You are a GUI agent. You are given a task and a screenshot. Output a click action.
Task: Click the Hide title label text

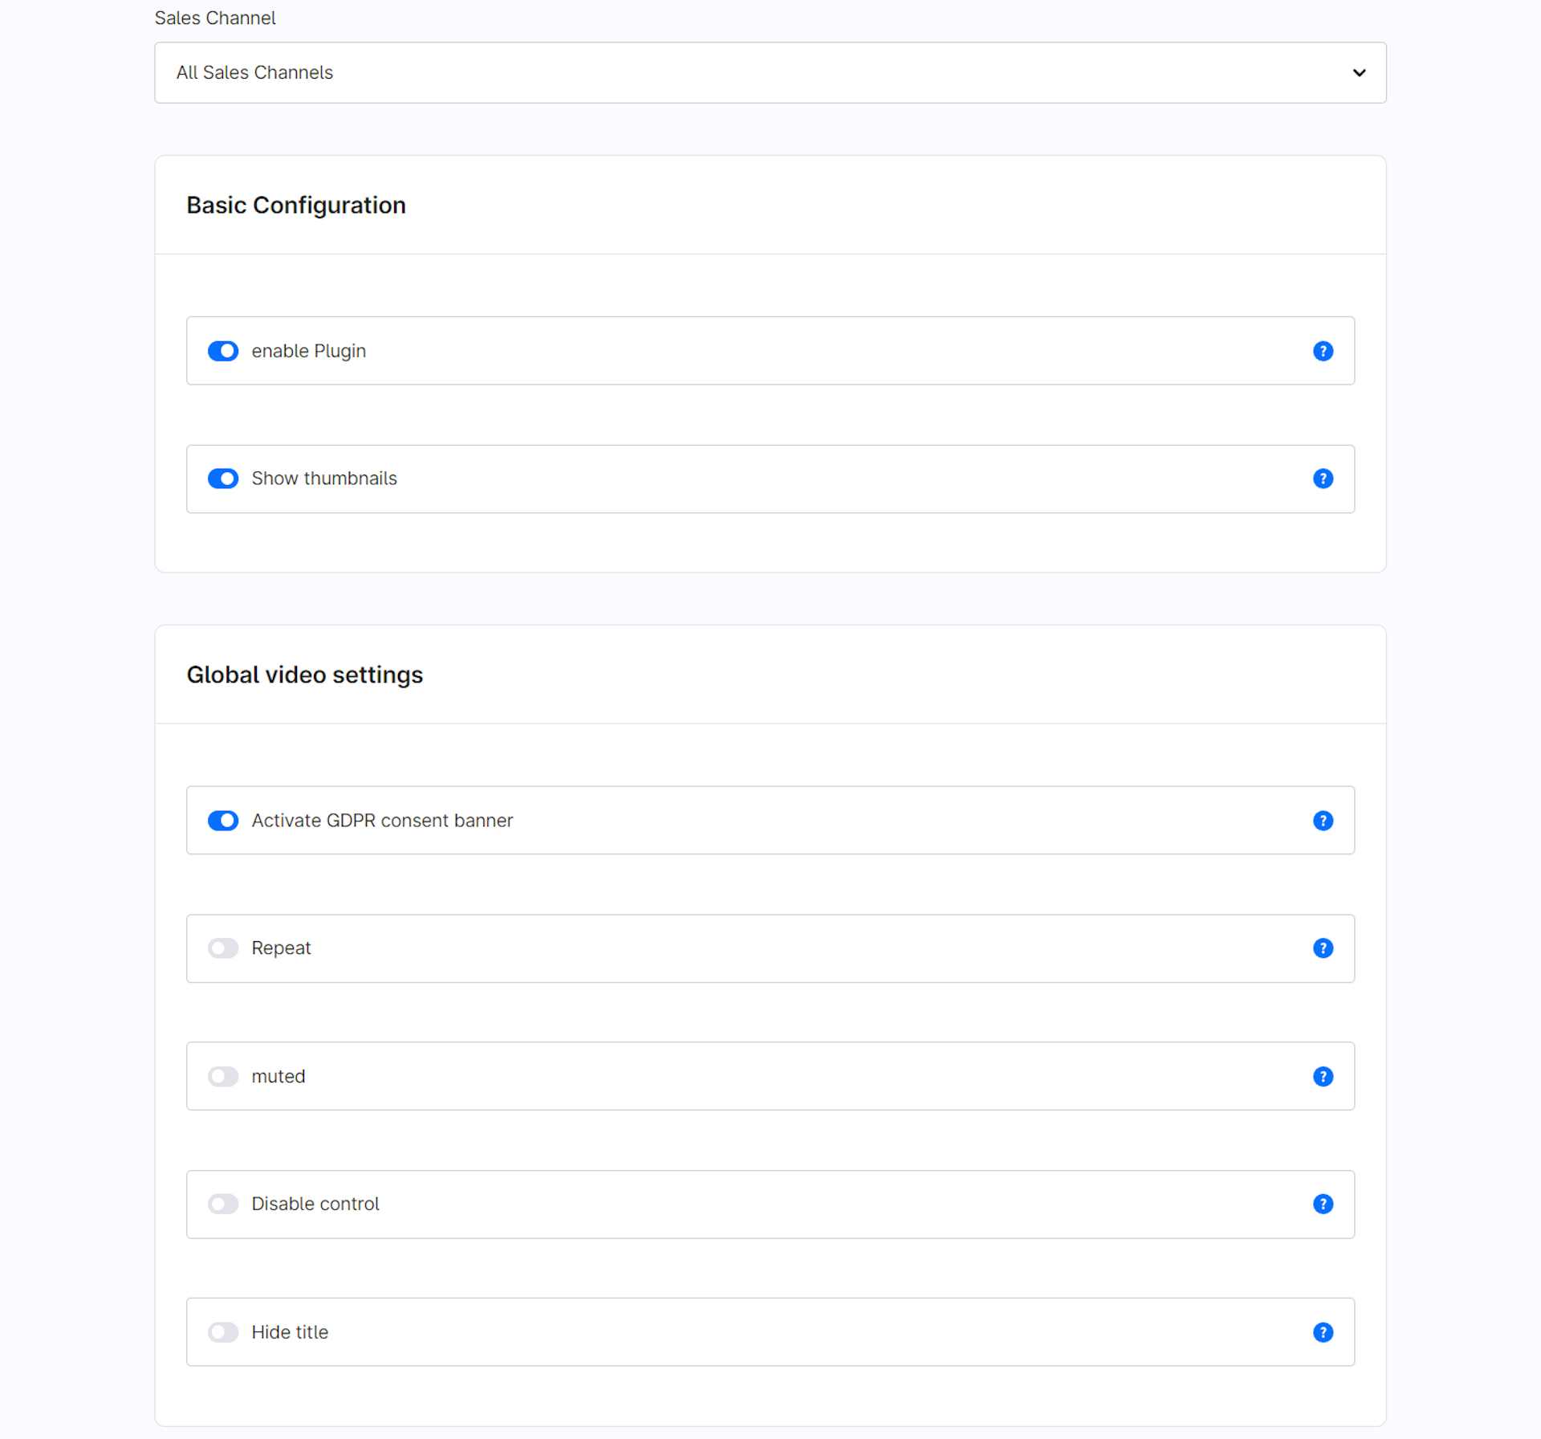click(290, 1332)
